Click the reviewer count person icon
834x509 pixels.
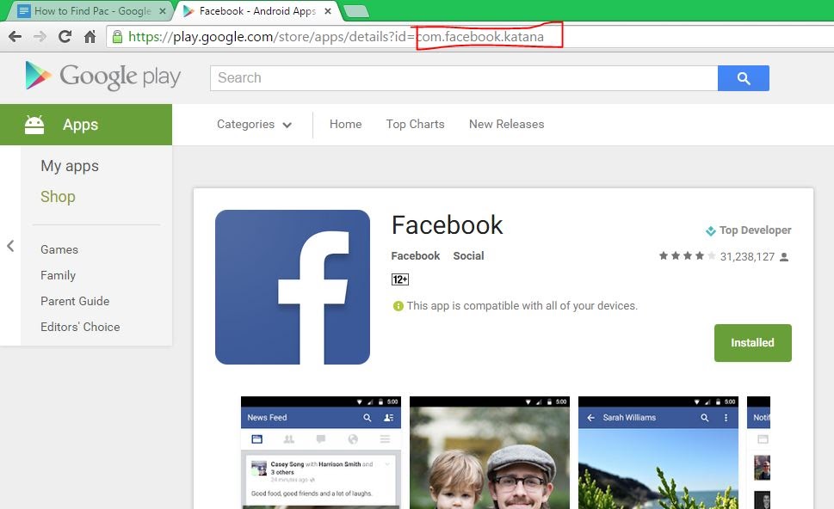(x=784, y=257)
